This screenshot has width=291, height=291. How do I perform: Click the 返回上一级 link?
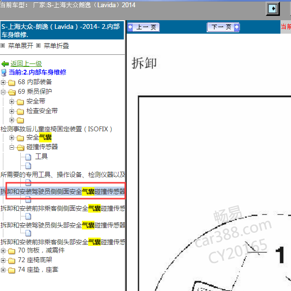[x=26, y=64]
